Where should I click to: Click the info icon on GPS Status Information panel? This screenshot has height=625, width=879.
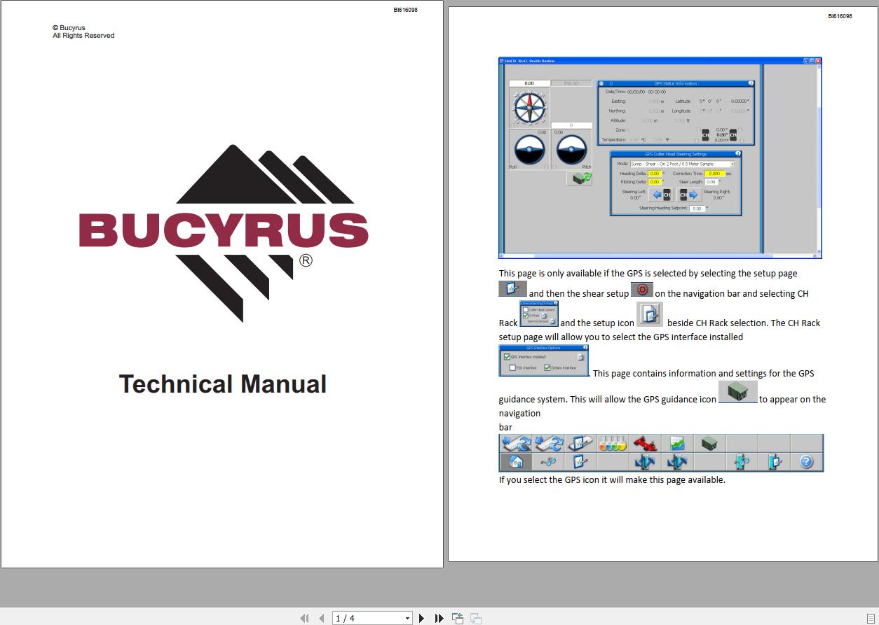tap(750, 83)
